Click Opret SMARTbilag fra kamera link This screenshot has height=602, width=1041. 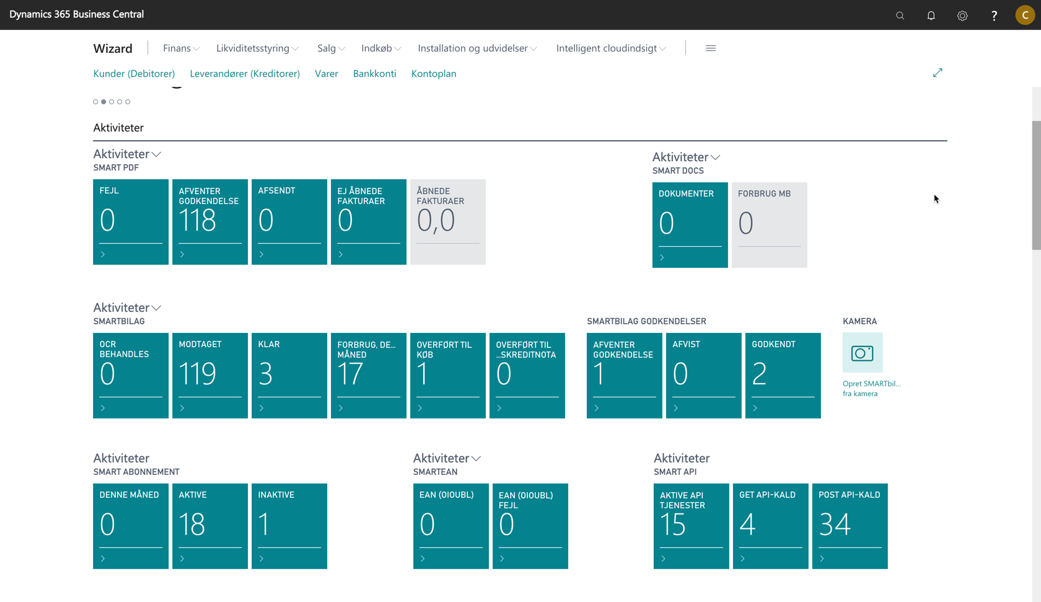872,389
